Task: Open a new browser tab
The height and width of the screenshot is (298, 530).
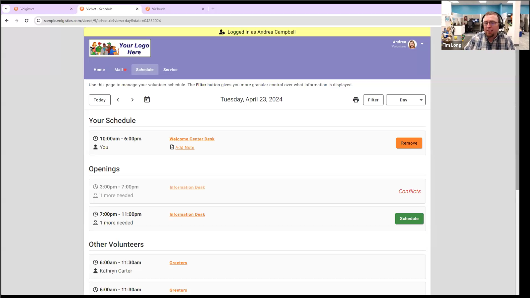Action: [x=213, y=9]
